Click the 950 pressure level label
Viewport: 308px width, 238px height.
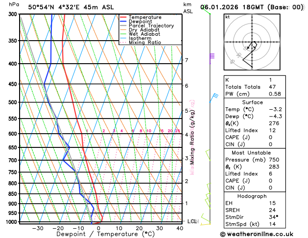coord(14,213)
